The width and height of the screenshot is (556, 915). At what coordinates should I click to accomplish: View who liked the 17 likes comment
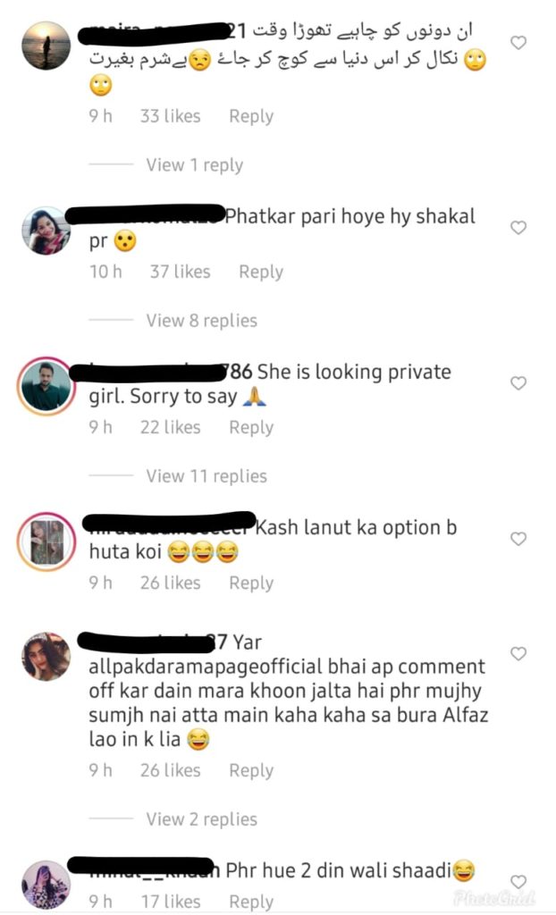click(171, 902)
